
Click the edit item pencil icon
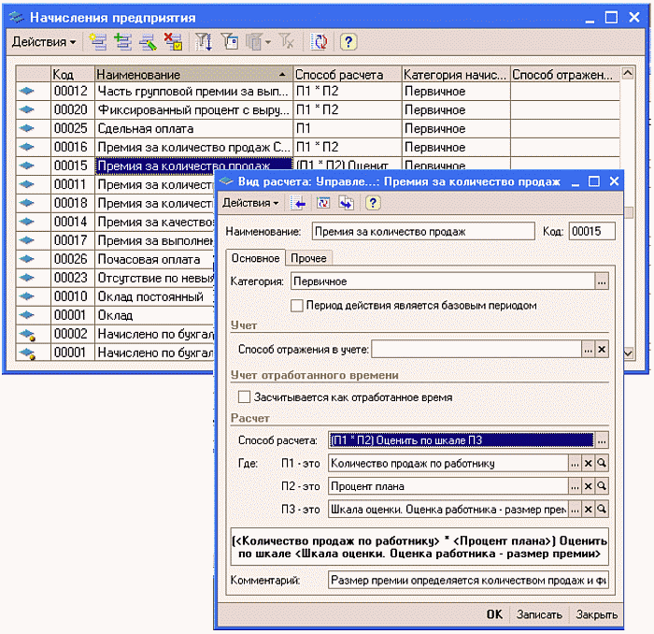[x=147, y=42]
